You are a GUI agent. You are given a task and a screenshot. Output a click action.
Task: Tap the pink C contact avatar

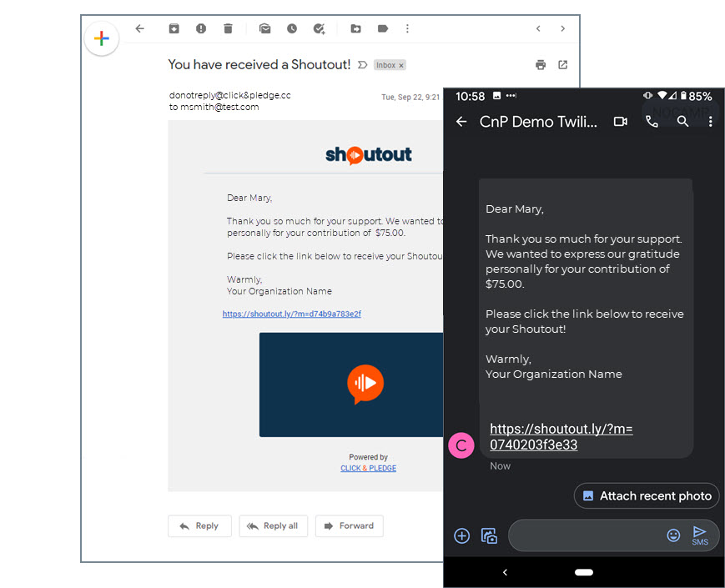(461, 445)
